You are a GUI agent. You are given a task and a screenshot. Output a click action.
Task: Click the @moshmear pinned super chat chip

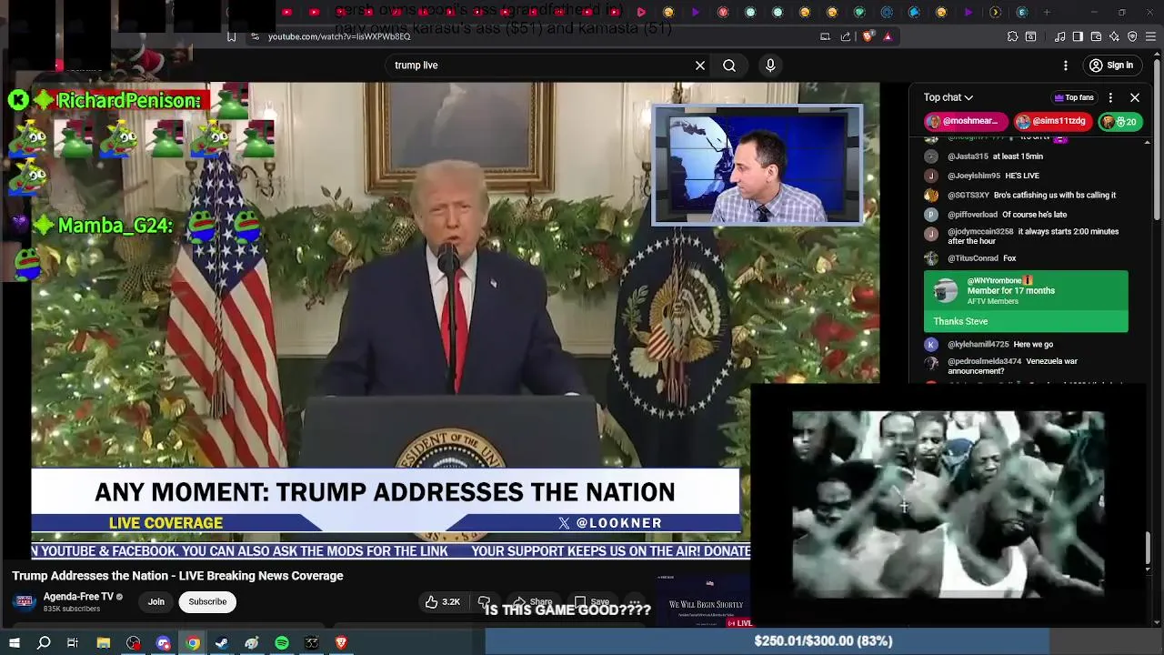(966, 121)
